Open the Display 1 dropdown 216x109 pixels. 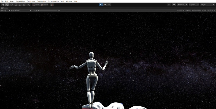pyautogui.click(x=5, y=11)
